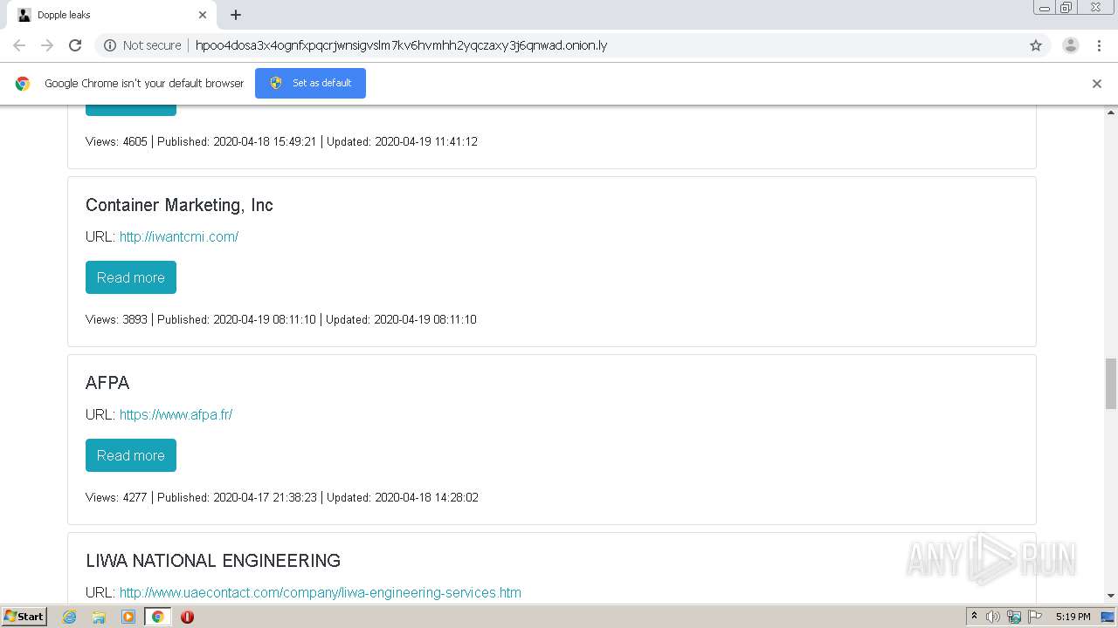Open the www.afpa.fr link

point(176,414)
